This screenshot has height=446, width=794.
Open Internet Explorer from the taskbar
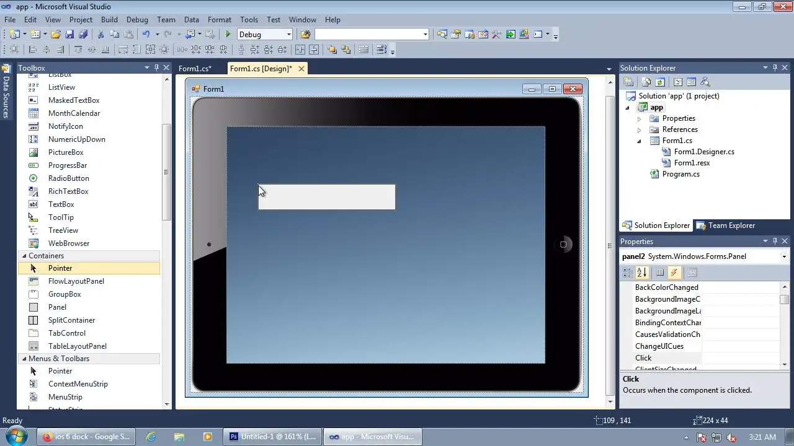151,437
